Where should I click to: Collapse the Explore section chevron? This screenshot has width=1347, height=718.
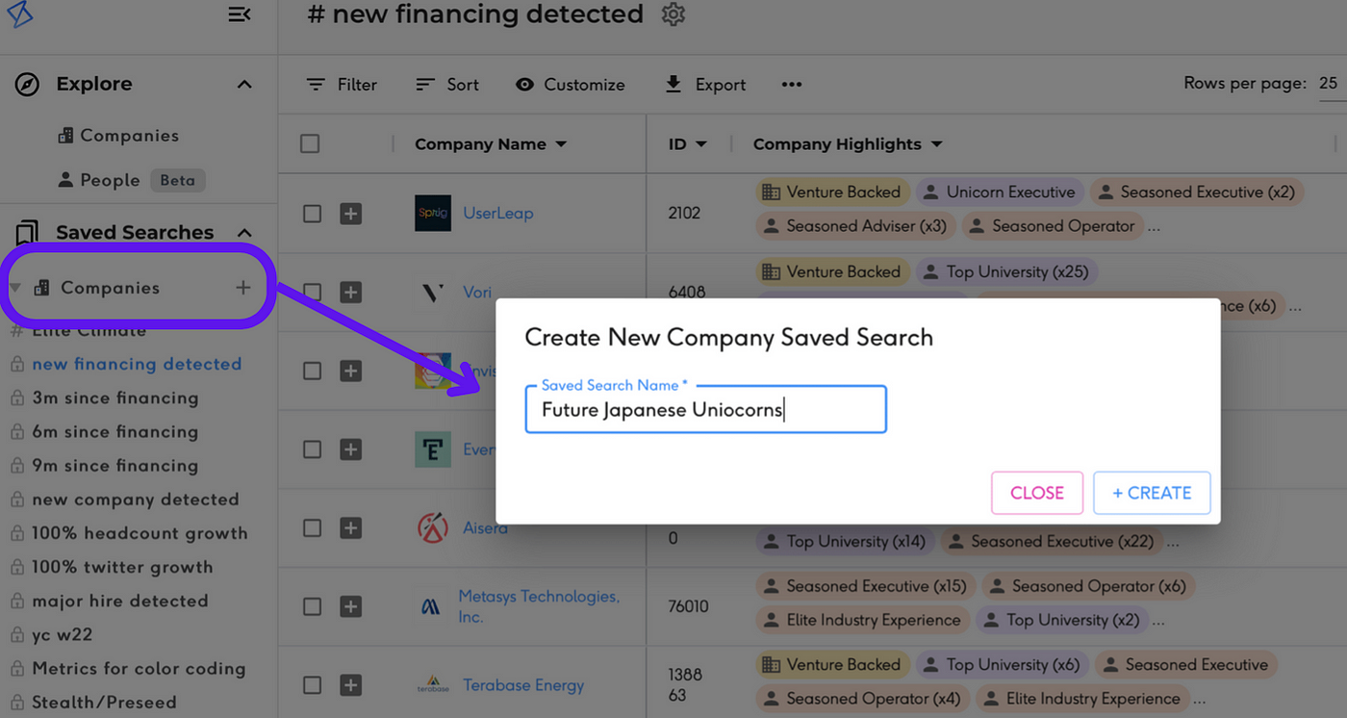pos(244,85)
